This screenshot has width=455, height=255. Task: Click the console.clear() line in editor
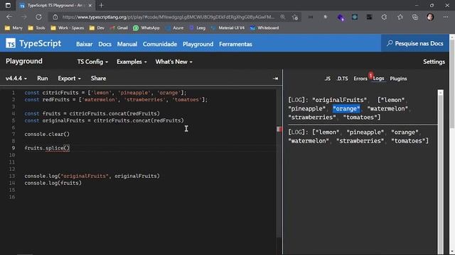click(47, 134)
